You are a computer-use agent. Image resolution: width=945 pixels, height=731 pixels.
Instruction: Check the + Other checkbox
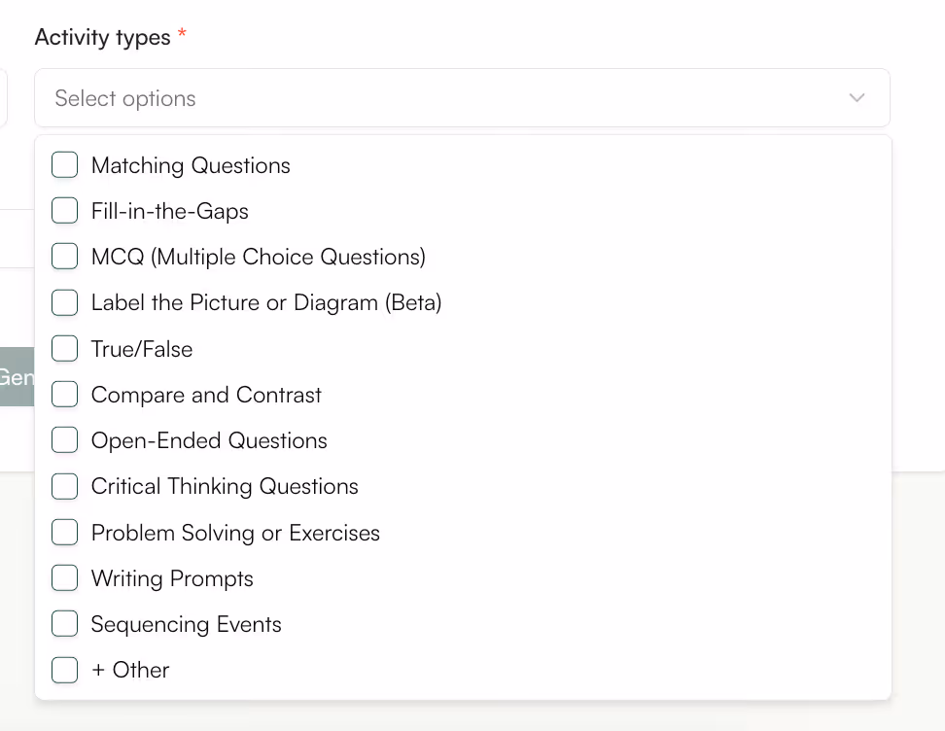point(64,670)
